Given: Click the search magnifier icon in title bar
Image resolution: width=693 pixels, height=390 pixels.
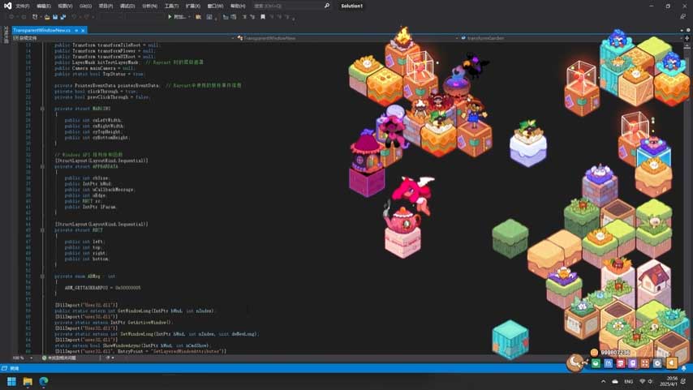Looking at the screenshot, I should click(x=326, y=6).
